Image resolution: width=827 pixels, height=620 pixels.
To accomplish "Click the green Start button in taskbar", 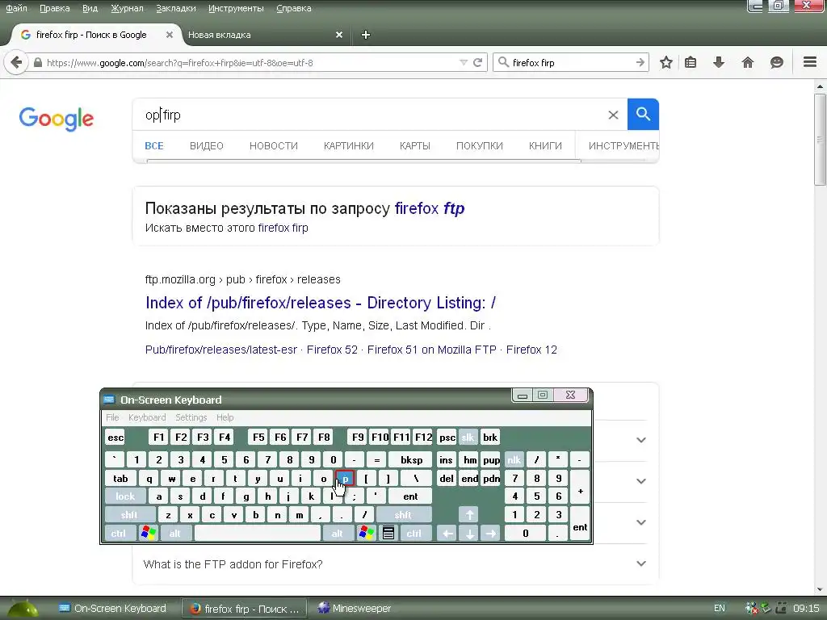I will (22, 609).
